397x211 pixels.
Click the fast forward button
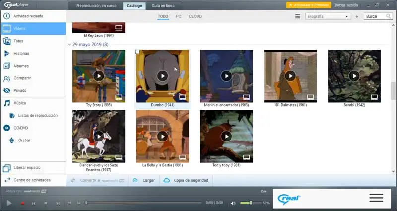[79, 203]
